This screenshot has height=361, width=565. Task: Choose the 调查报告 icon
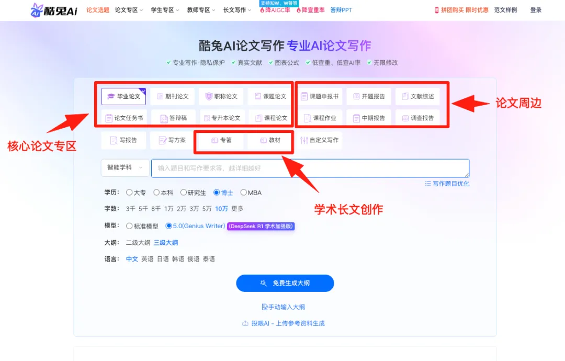pos(405,118)
